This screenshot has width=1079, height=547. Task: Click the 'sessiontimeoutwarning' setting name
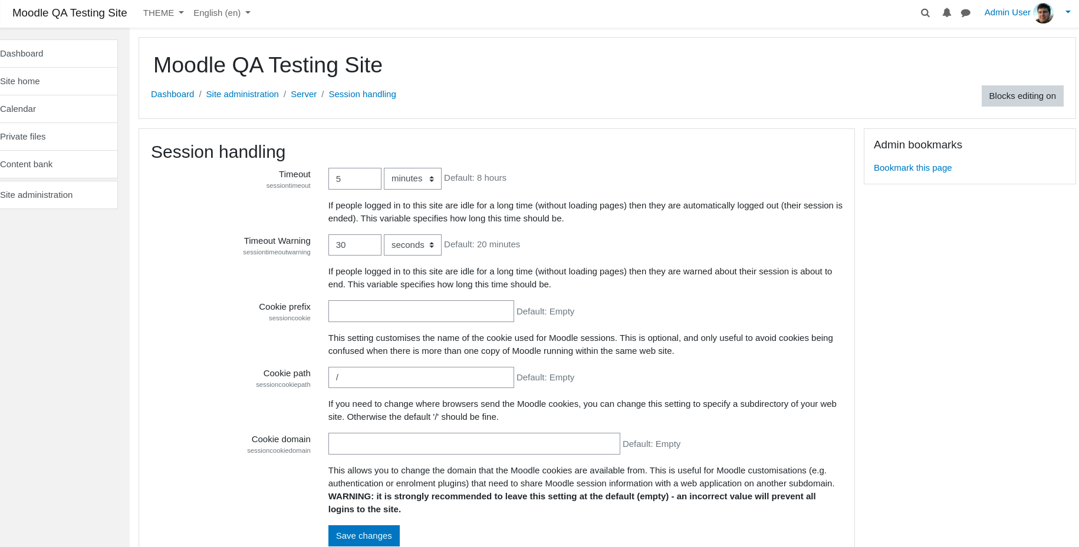(x=277, y=252)
